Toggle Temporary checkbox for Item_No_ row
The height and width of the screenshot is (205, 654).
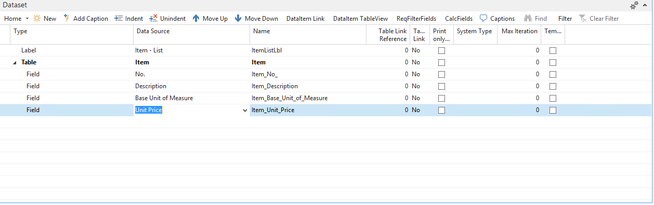[553, 74]
